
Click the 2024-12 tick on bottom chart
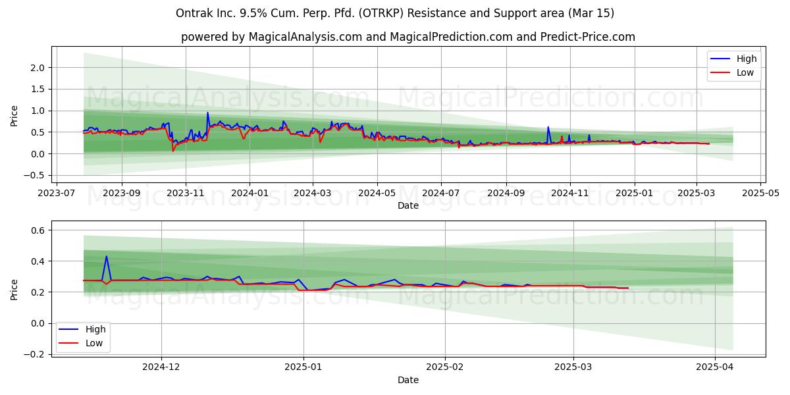click(x=161, y=368)
